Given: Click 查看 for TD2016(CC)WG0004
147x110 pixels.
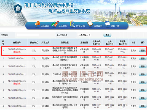Looking at the screenshot, I should pyautogui.click(x=143, y=106).
